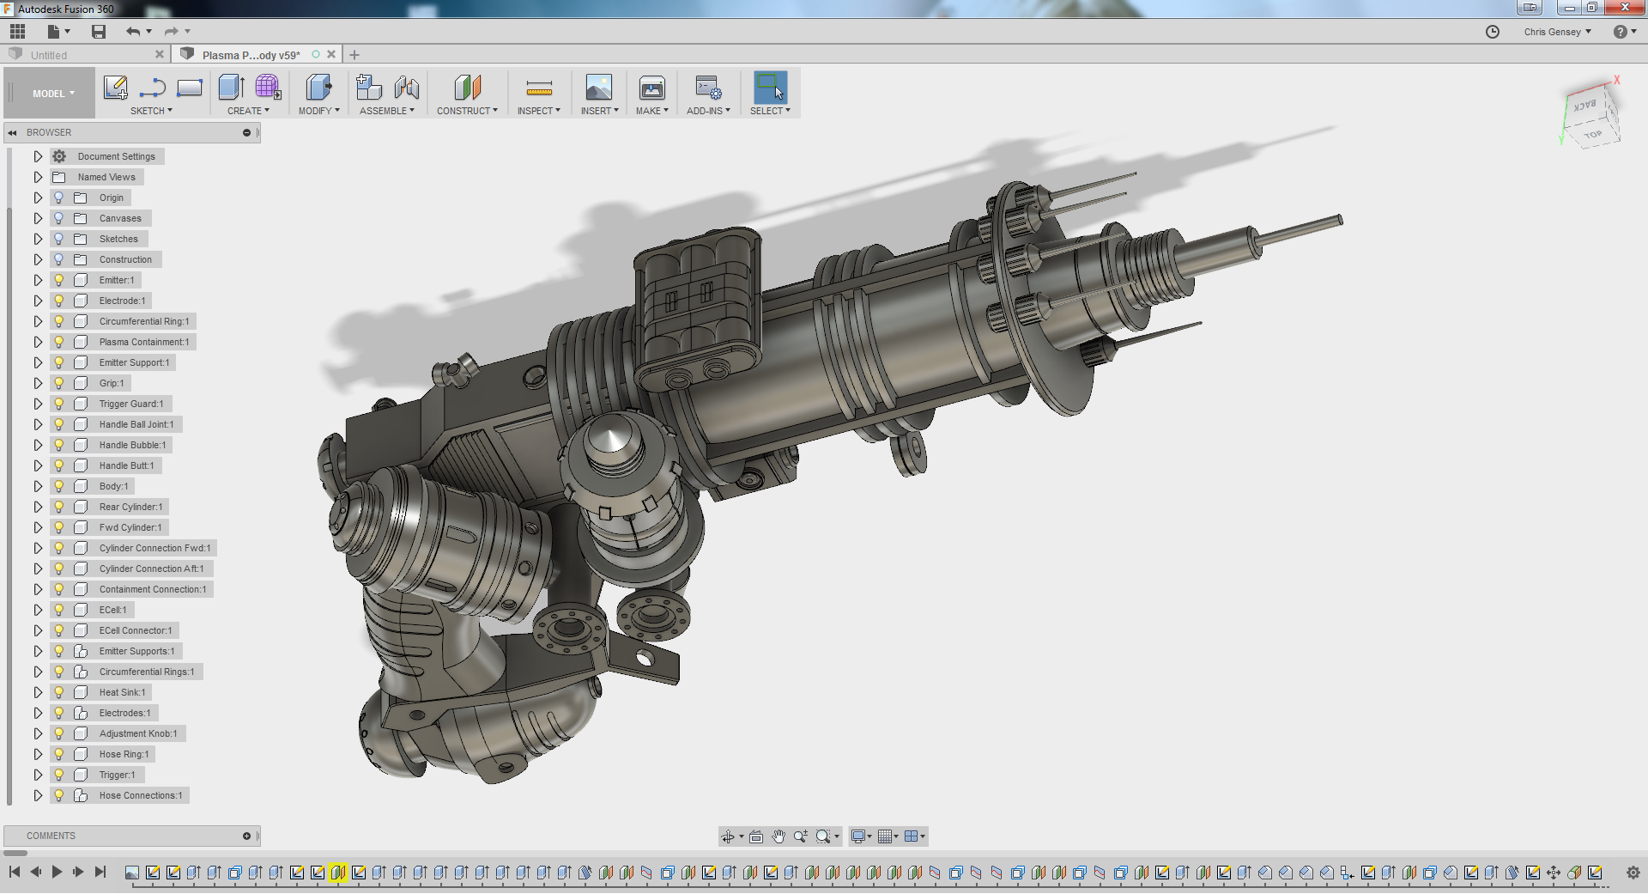Click the Create Sketch icon
This screenshot has height=894, width=1648.
(x=115, y=88)
